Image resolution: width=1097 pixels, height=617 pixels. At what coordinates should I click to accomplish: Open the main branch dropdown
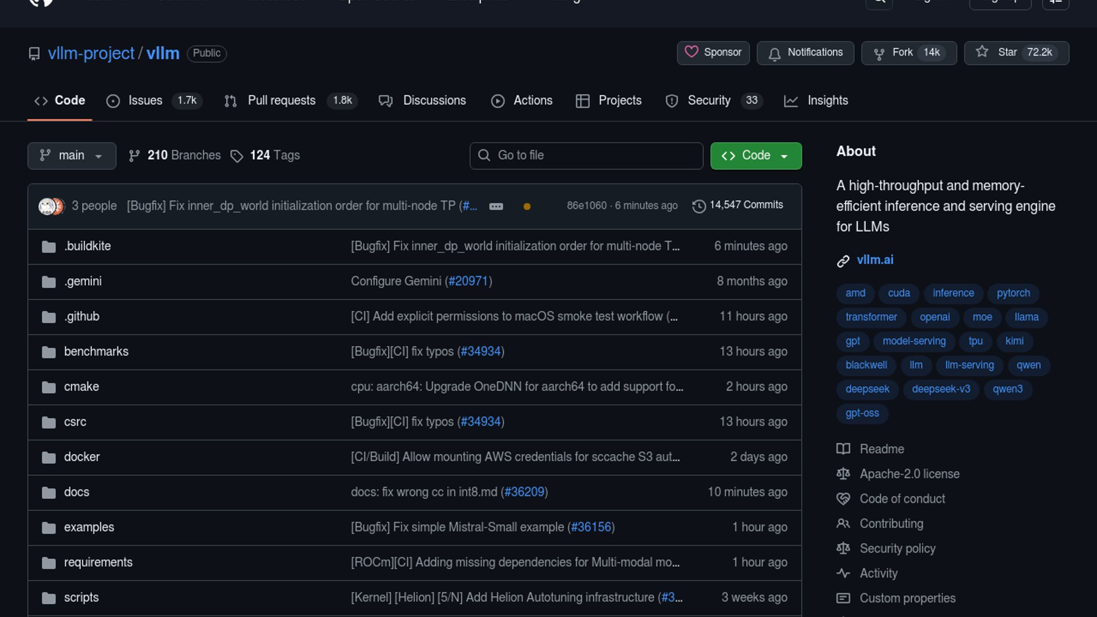click(x=71, y=155)
